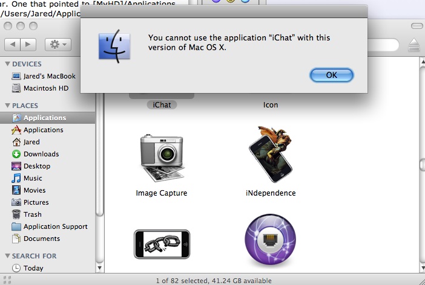The image size is (425, 285).
Task: Select the Image Capture camera icon
Action: pos(162,158)
